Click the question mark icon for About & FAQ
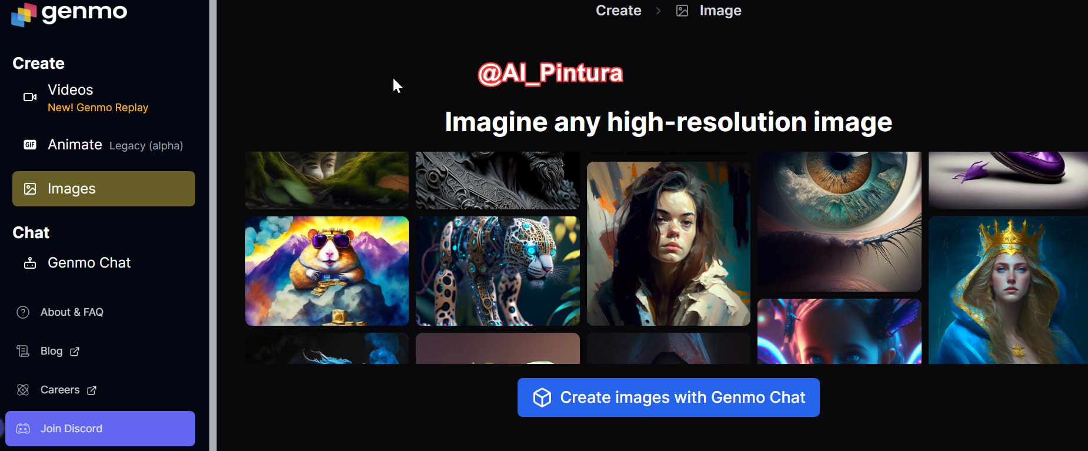Viewport: 1088px width, 451px height. pos(23,312)
